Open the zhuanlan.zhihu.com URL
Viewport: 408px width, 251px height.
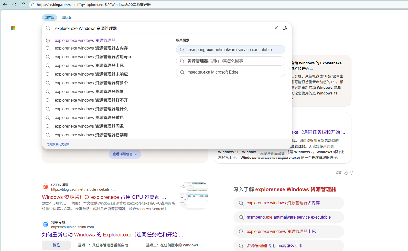72,227
